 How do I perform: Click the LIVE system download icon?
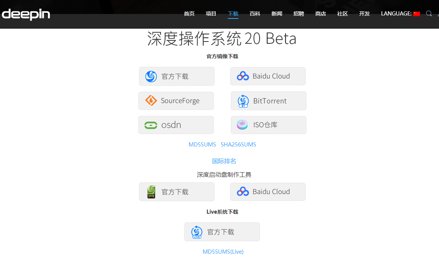pos(197,232)
